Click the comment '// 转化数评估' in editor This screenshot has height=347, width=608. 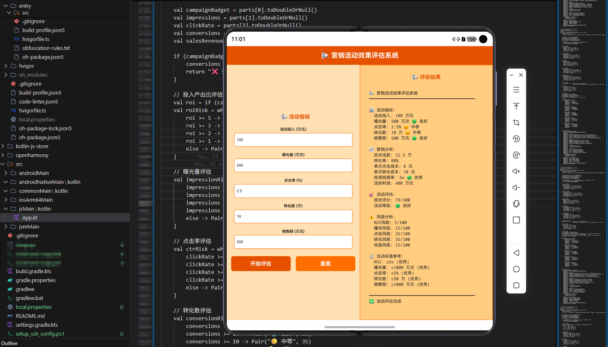(193, 310)
